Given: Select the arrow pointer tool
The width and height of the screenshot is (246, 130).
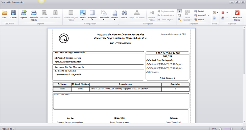Looking at the screenshot, I should pos(179,11).
